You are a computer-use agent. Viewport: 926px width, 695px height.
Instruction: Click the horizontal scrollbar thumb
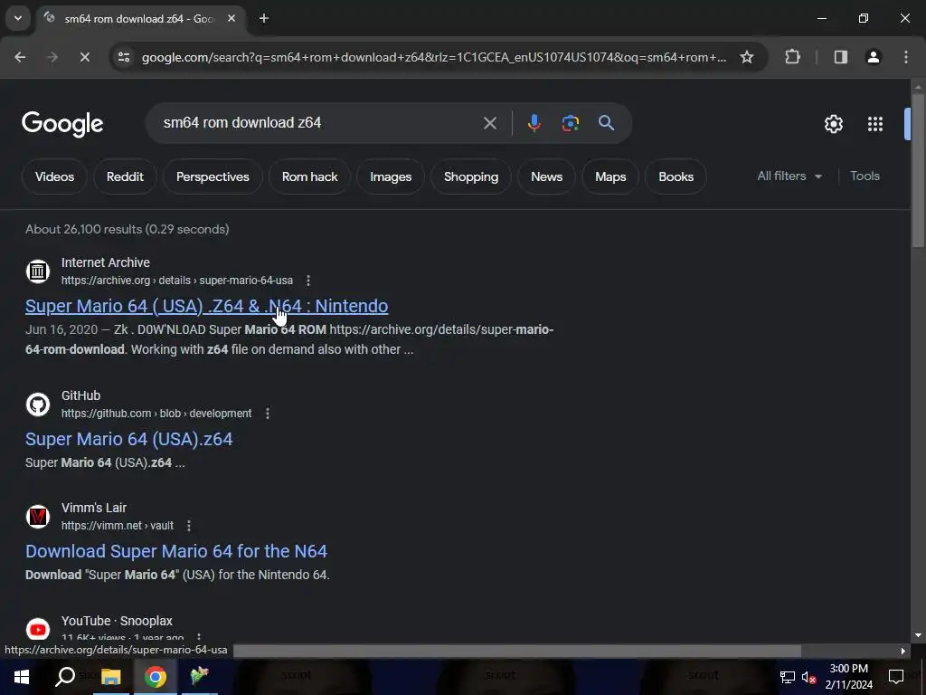pos(517,651)
